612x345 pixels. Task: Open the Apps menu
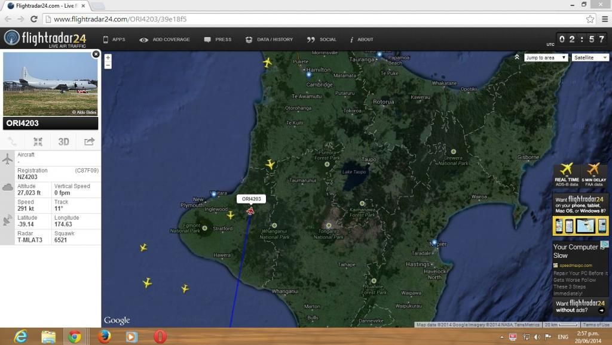[114, 39]
